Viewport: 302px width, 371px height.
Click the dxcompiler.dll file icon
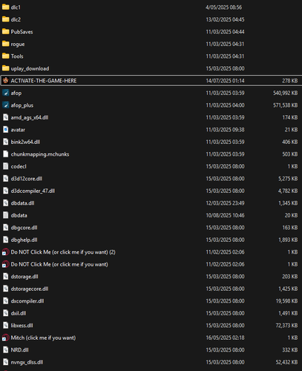pos(5,301)
